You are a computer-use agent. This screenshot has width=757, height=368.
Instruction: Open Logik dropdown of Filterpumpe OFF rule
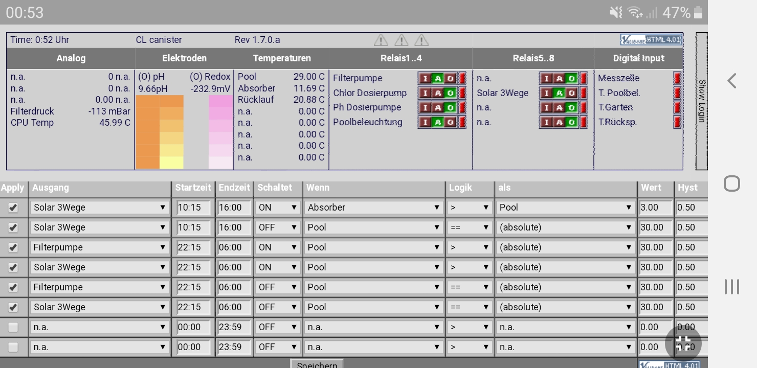470,287
